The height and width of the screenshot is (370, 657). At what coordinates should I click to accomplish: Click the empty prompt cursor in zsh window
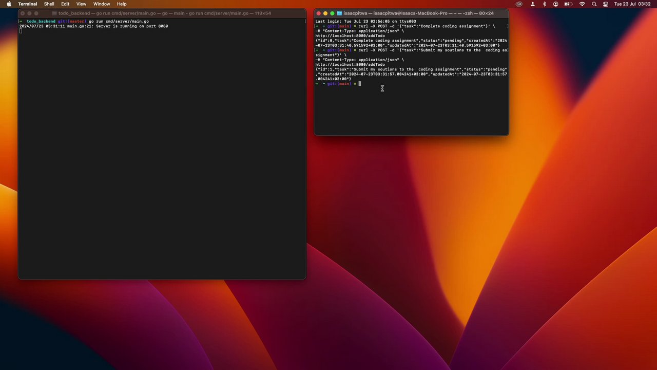click(360, 84)
